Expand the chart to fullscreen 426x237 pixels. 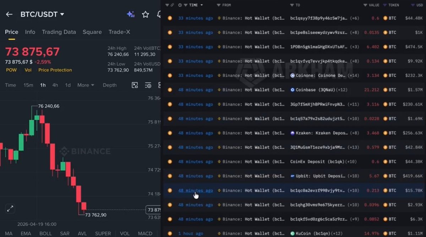tap(10, 209)
